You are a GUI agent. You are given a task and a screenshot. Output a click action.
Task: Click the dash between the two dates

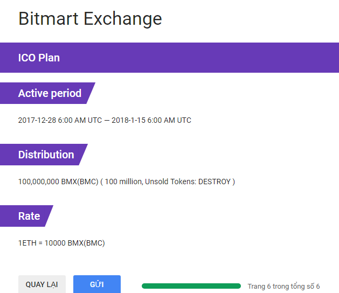(107, 120)
